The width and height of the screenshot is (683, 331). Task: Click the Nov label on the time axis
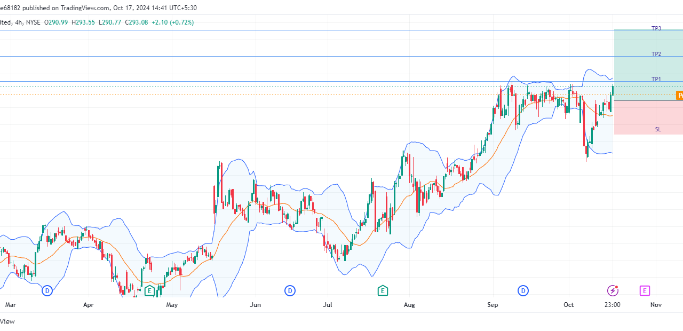pos(656,305)
